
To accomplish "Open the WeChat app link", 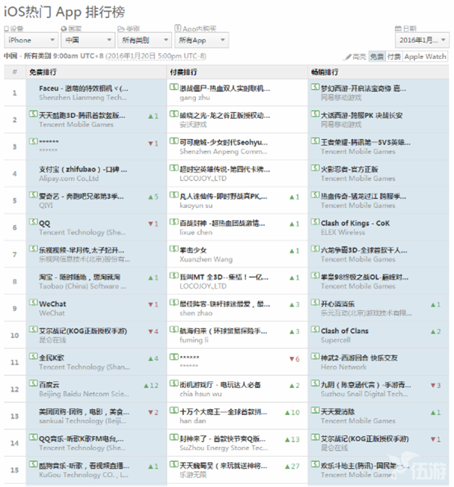I will pyautogui.click(x=52, y=304).
